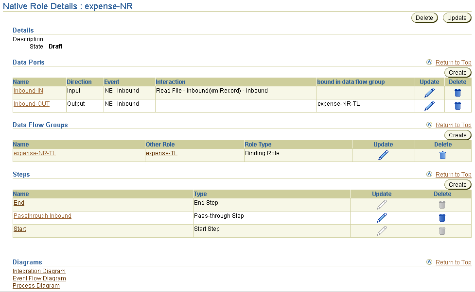475x292 pixels.
Task: Create a new data port
Action: [x=457, y=73]
